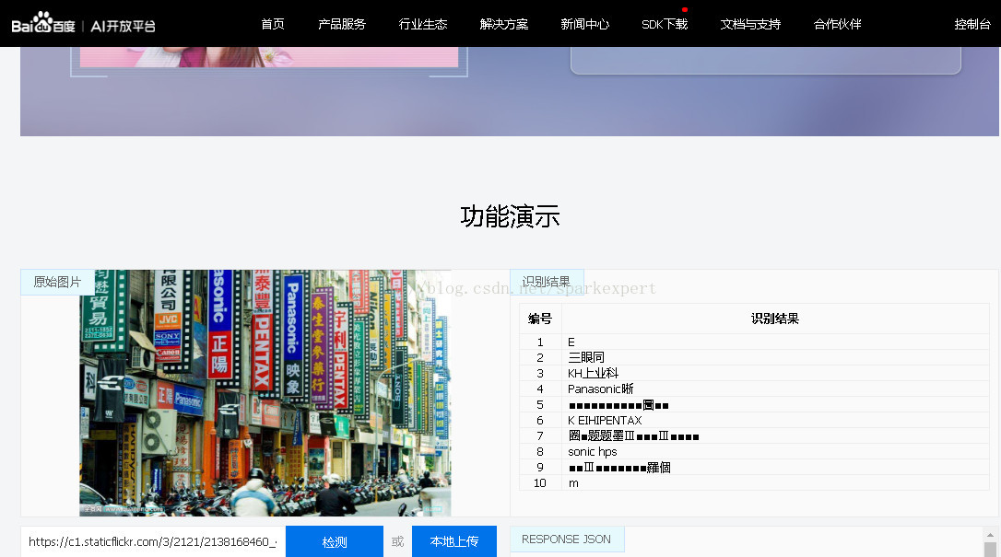Click the 或 text between buttons
Screen dimensions: 1001x557
click(x=397, y=541)
